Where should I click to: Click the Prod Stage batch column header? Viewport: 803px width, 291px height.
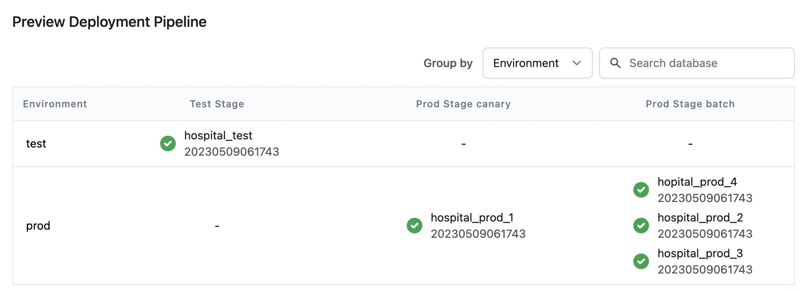coord(690,104)
